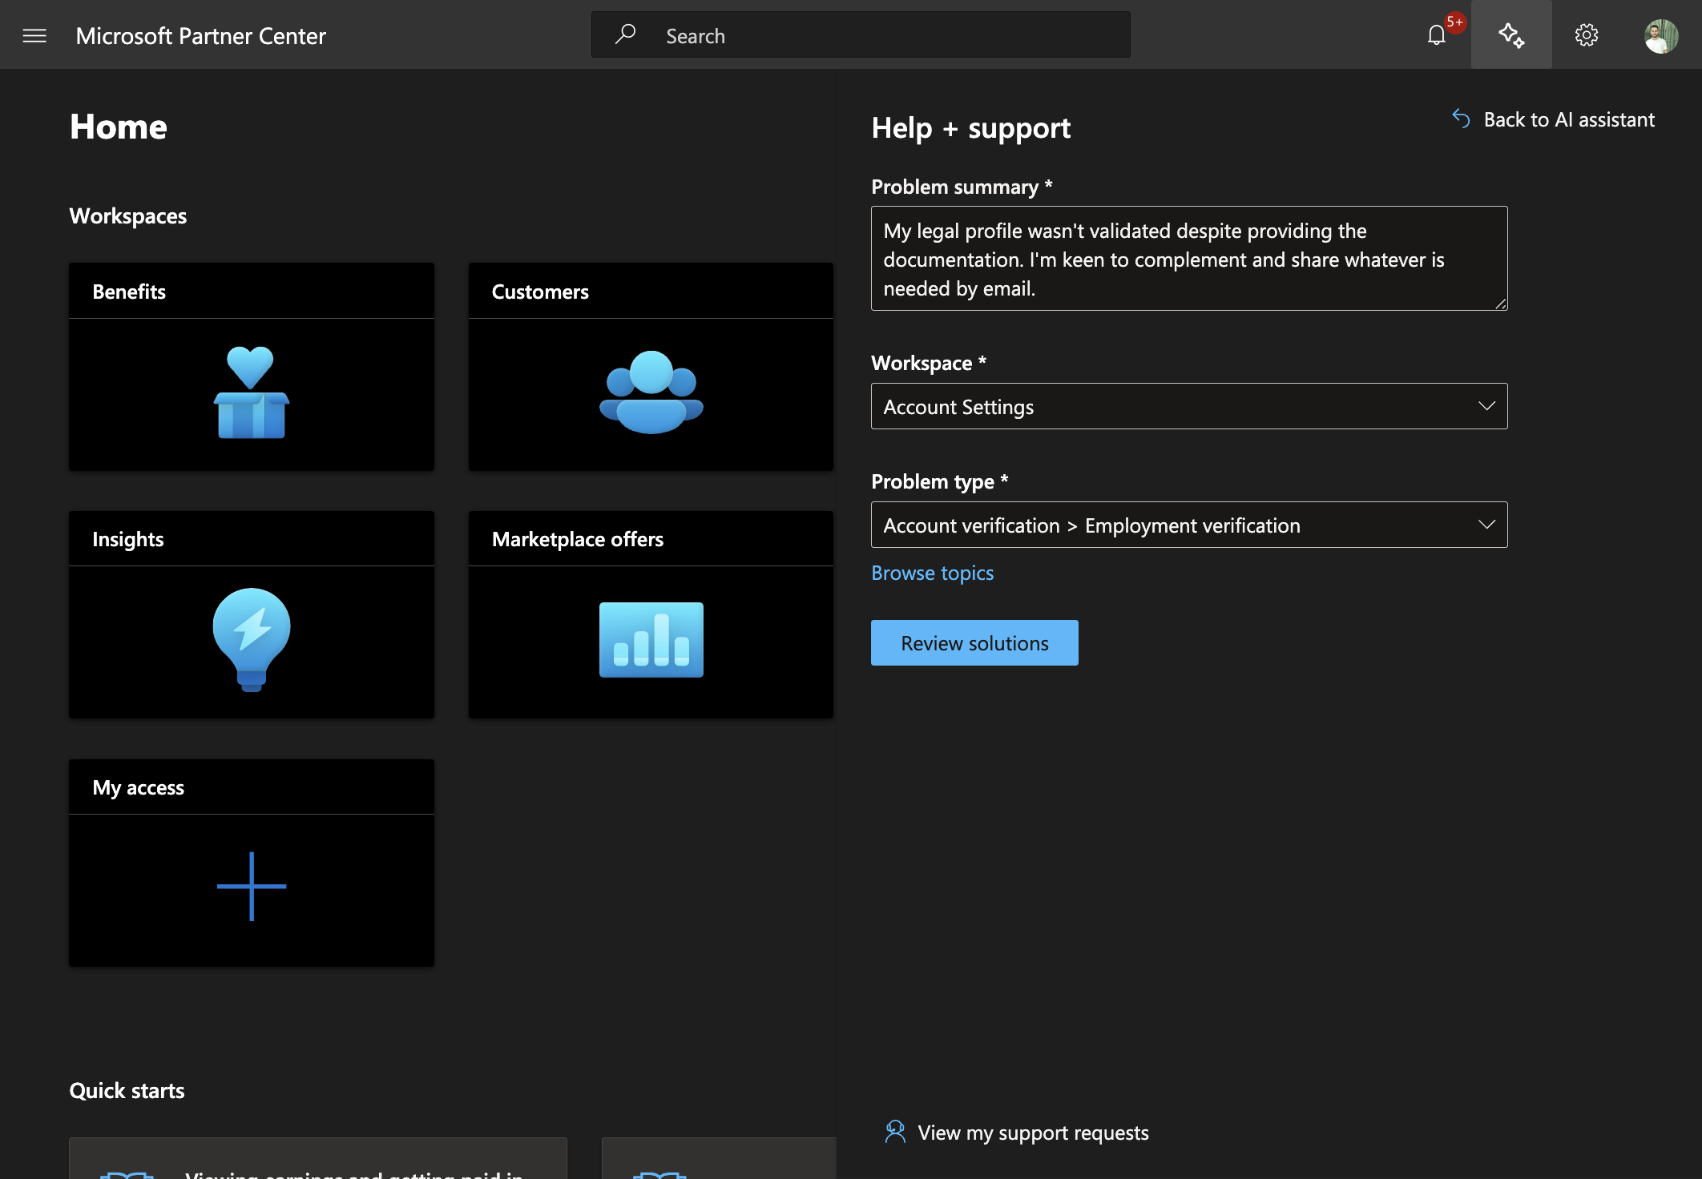Open the hamburger navigation menu
The height and width of the screenshot is (1179, 1702).
pos(34,36)
